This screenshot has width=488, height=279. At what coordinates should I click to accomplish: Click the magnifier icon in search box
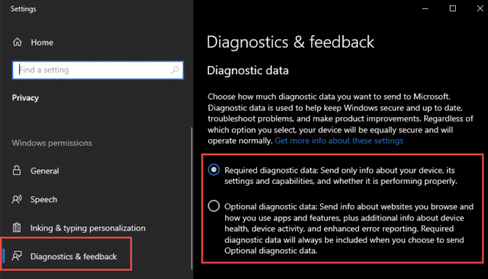pos(175,70)
